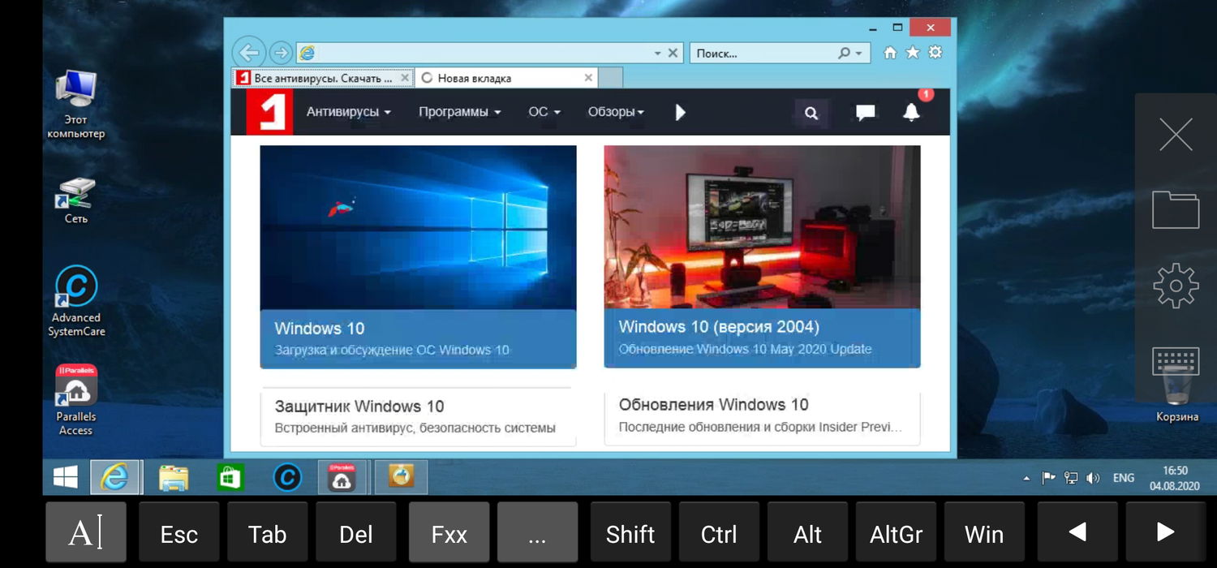Open Action Center flag tray icon
The width and height of the screenshot is (1217, 568).
(1049, 478)
